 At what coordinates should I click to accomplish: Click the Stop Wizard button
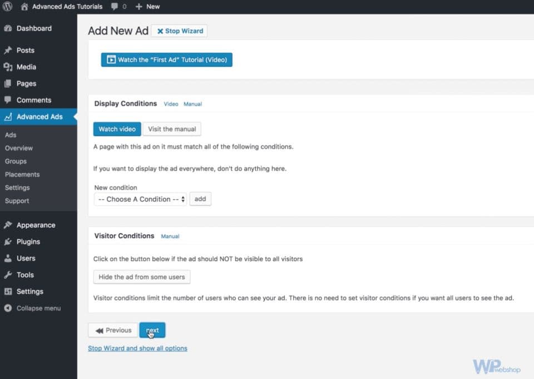point(180,31)
